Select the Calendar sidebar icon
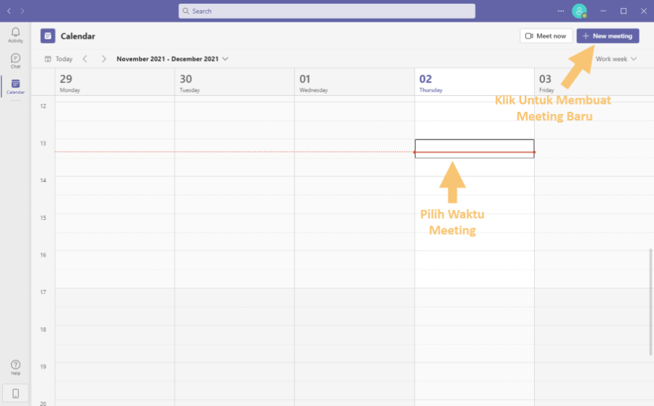 [15, 86]
